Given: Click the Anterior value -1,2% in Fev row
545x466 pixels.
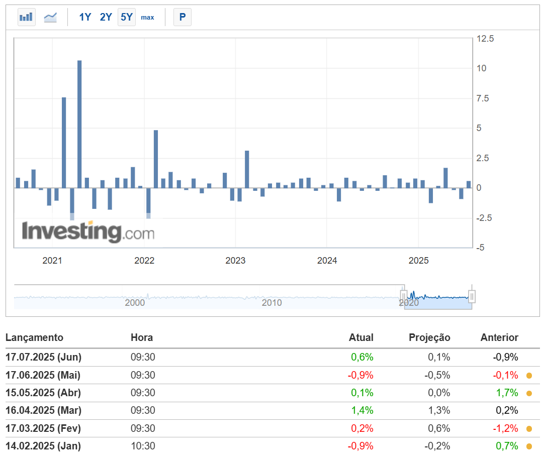Looking at the screenshot, I should 505,428.
